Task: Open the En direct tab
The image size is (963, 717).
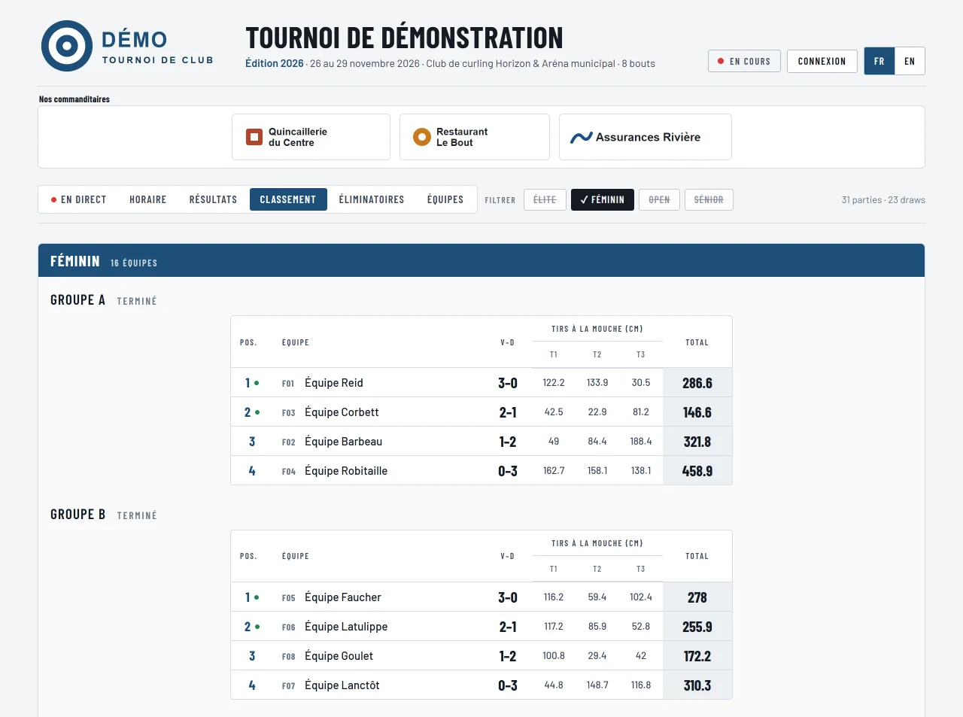Action: 78,199
